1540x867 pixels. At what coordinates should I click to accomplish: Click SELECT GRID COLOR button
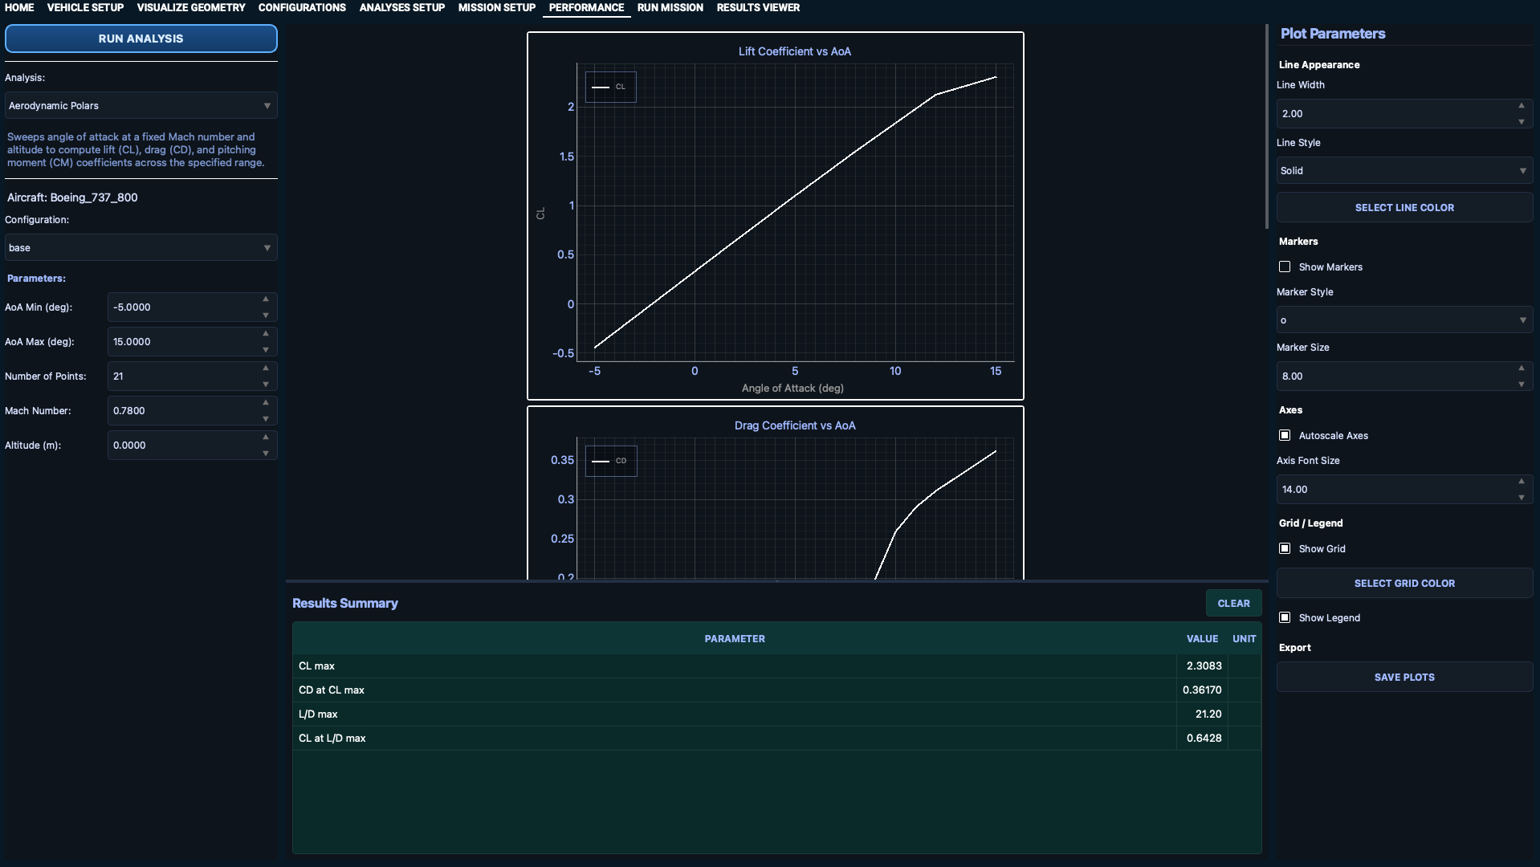click(1404, 584)
